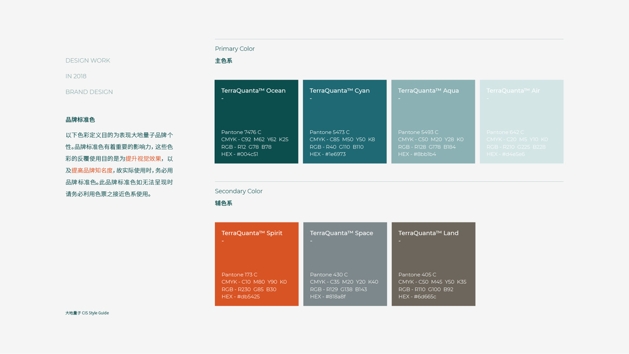Click 'HEX - #818a8f' value
Image resolution: width=629 pixels, height=354 pixels.
point(327,297)
